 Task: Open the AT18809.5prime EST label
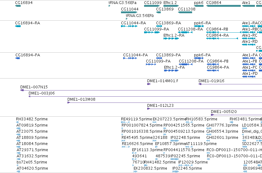[32, 138]
